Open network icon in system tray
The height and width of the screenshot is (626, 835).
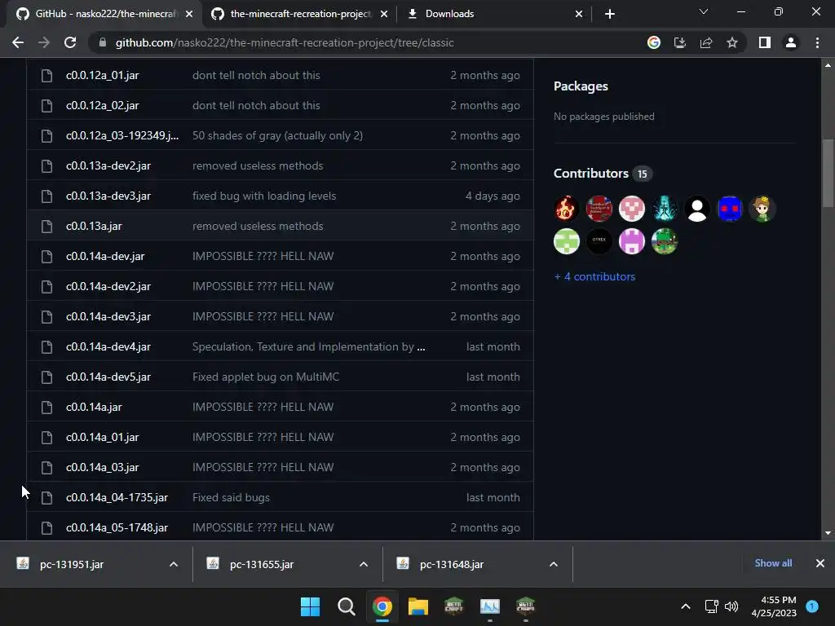click(x=711, y=606)
